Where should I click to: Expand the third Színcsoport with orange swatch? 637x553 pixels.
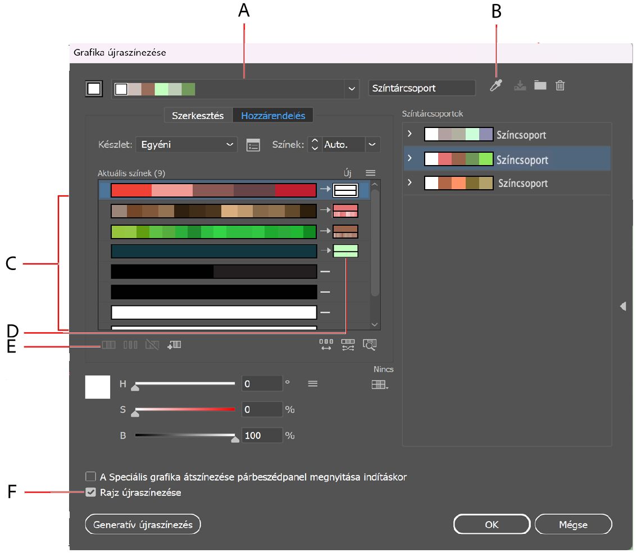(x=410, y=182)
